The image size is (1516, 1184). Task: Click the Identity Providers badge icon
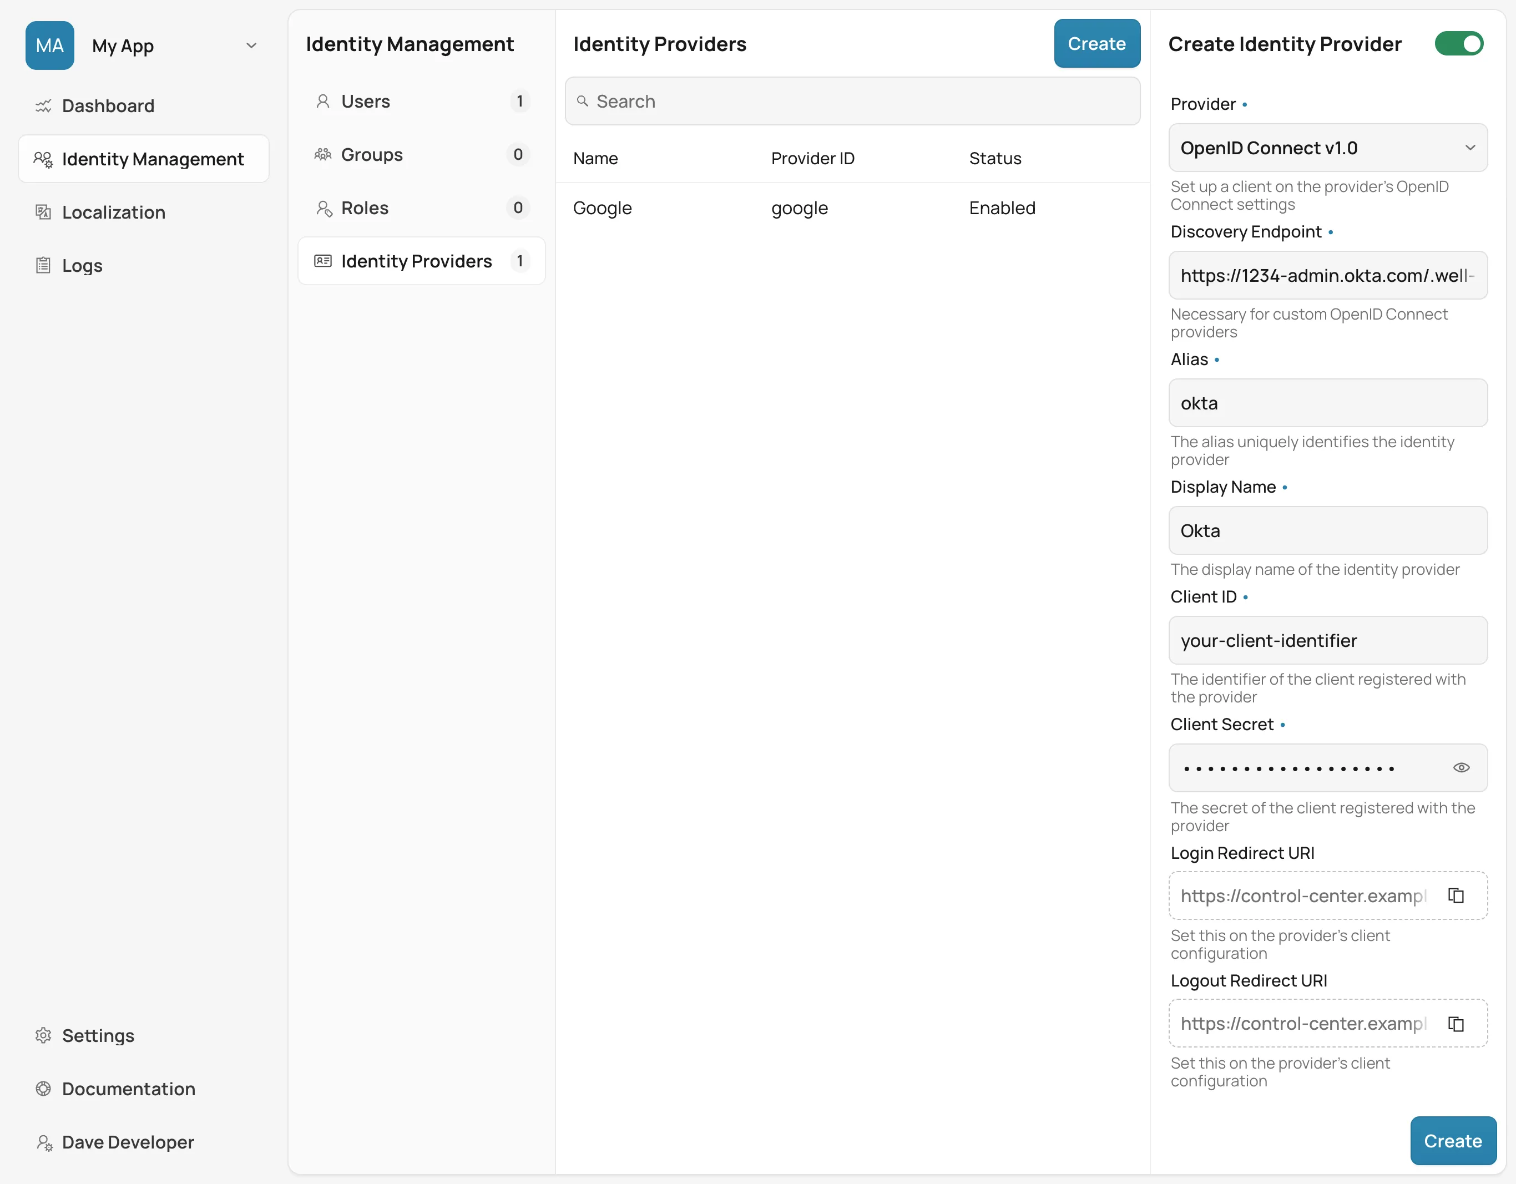324,261
